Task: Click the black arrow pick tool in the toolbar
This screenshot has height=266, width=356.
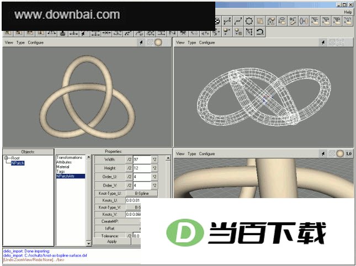Action: click(84, 33)
